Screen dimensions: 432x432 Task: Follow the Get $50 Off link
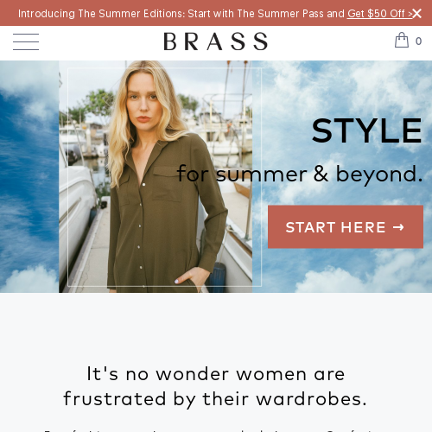[x=379, y=14]
